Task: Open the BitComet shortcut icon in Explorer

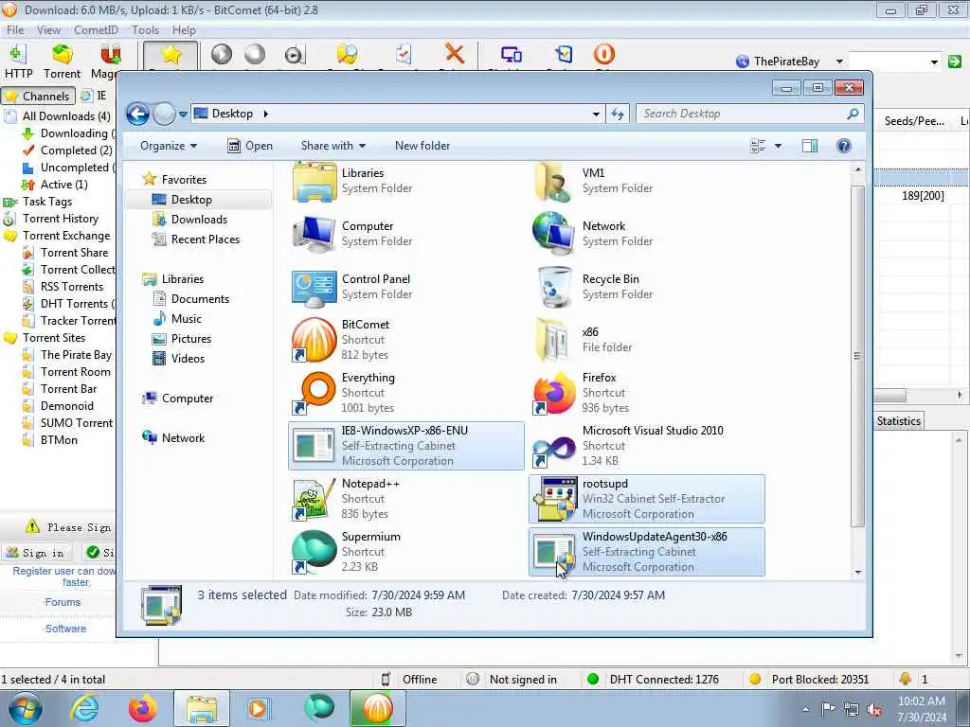Action: coord(314,340)
